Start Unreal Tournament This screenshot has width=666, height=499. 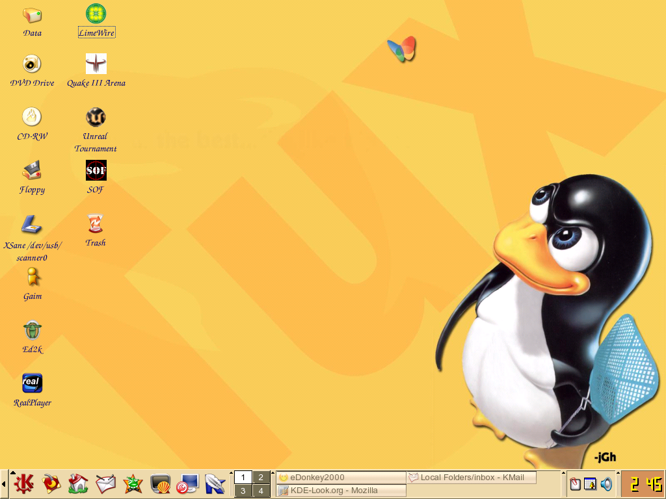96,118
